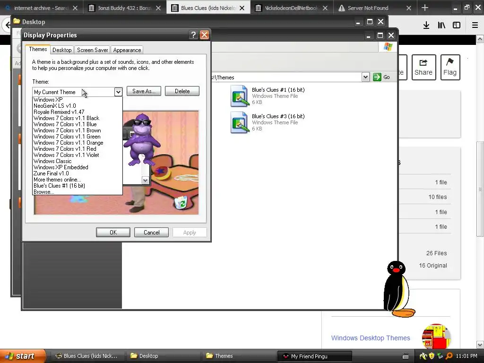Select Windows 7 Colors v1.1 Green theme
The width and height of the screenshot is (484, 363).
tap(78, 137)
